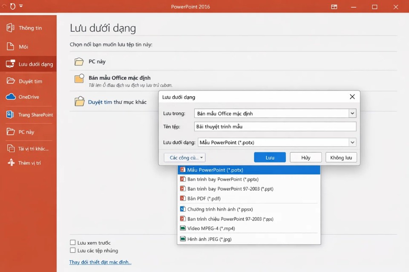Image resolution: width=409 pixels, height=272 pixels.
Task: Click the Video MPEG-4 format icon
Action: click(183, 228)
